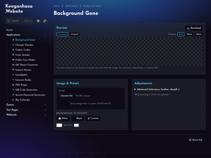Open InstaSplittr application
The height and width of the screenshot is (158, 211).
[21, 75]
